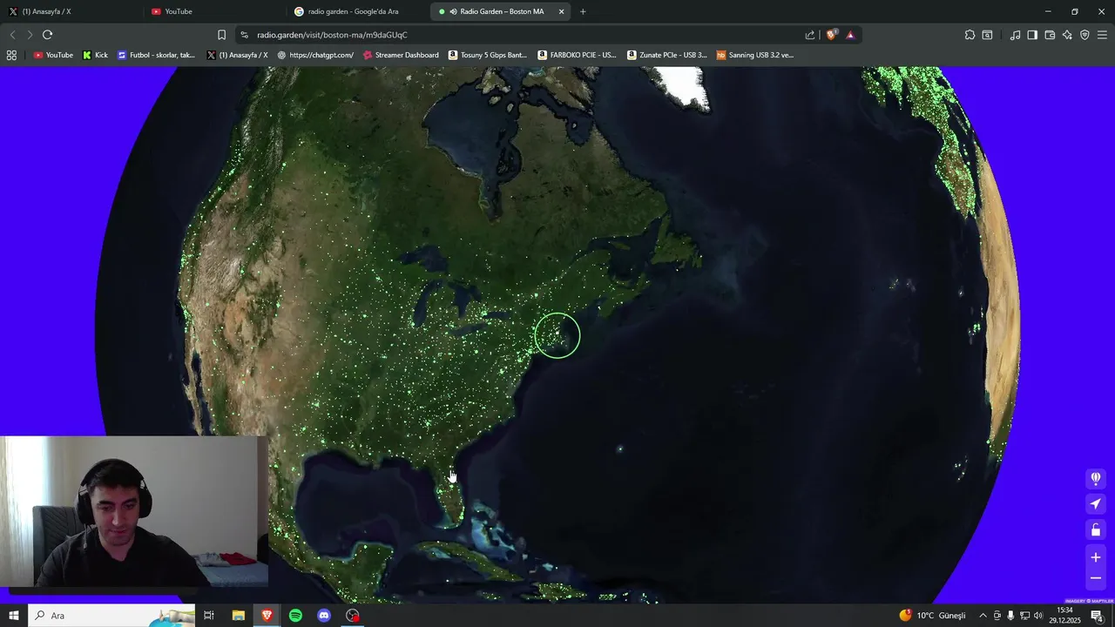Open Spotify from taskbar
The height and width of the screenshot is (627, 1115).
tap(295, 616)
